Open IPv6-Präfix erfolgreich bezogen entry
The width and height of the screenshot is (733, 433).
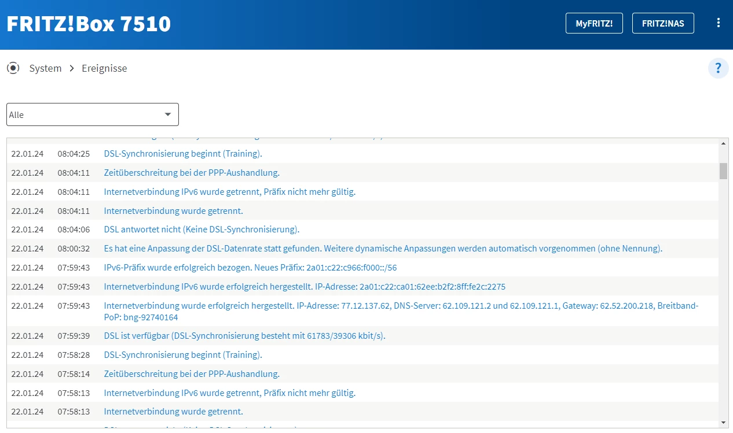click(250, 268)
